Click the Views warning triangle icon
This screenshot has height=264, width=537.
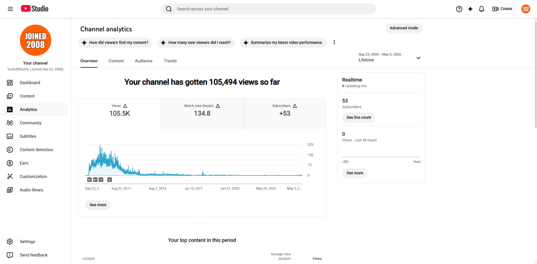click(125, 106)
